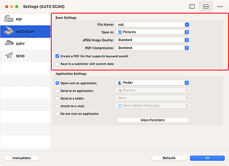Click the Finder icon in application popup
Viewport: 229px width, 166px height.
(x=120, y=83)
